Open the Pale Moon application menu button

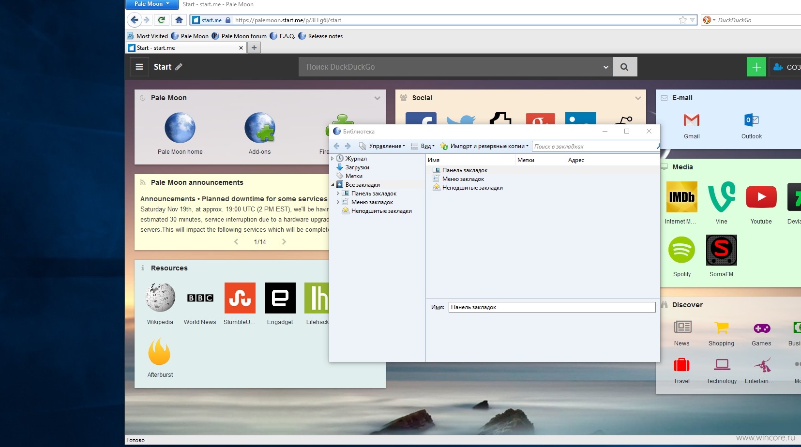tap(152, 4)
